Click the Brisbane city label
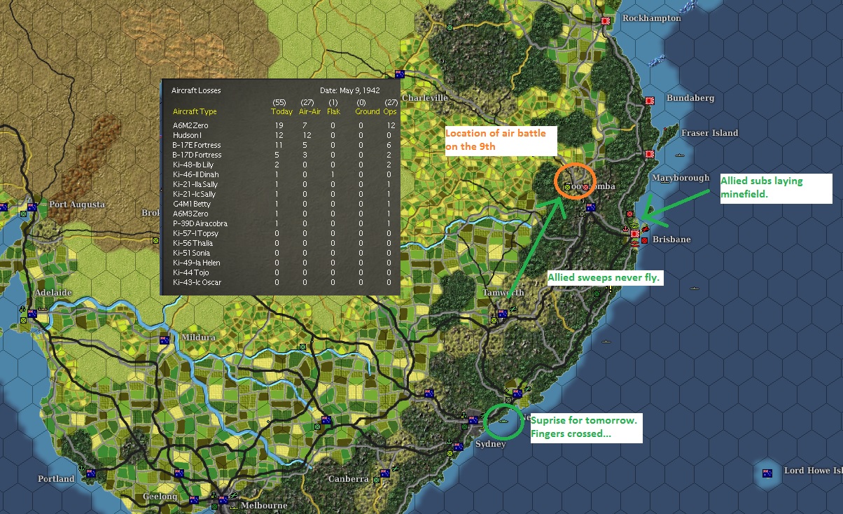The width and height of the screenshot is (843, 514). tap(671, 239)
